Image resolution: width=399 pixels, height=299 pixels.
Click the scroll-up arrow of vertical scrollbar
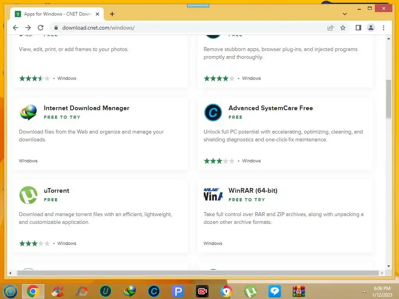[388, 39]
